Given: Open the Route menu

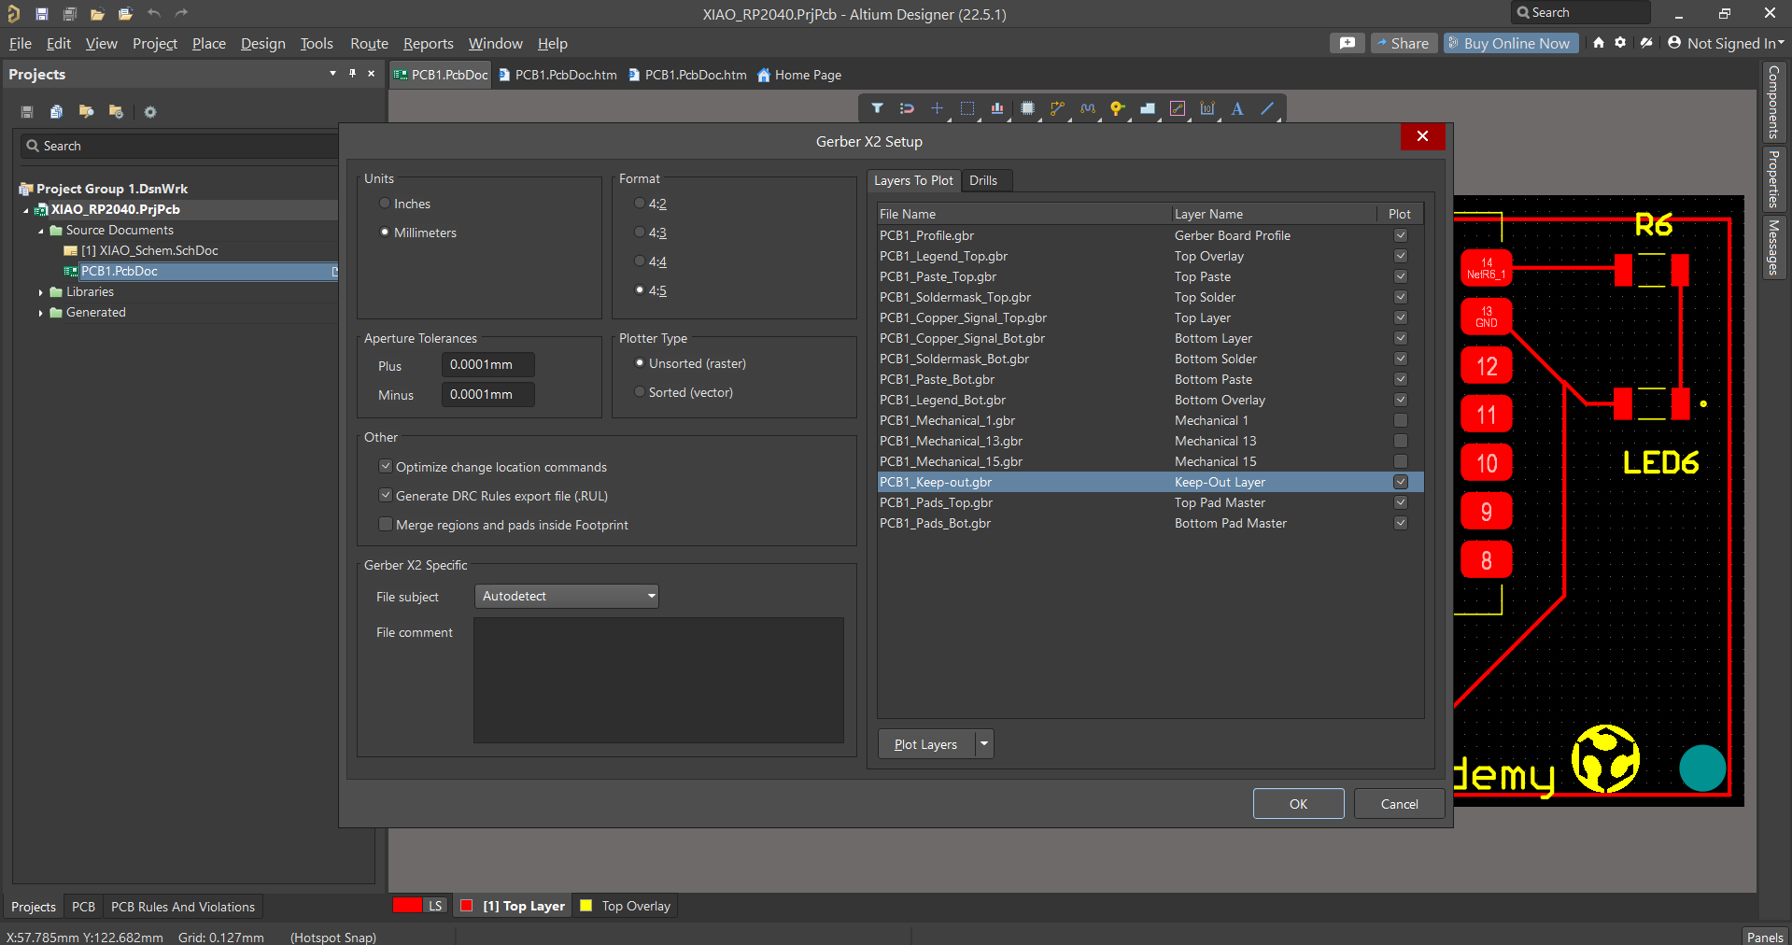Looking at the screenshot, I should coord(369,44).
